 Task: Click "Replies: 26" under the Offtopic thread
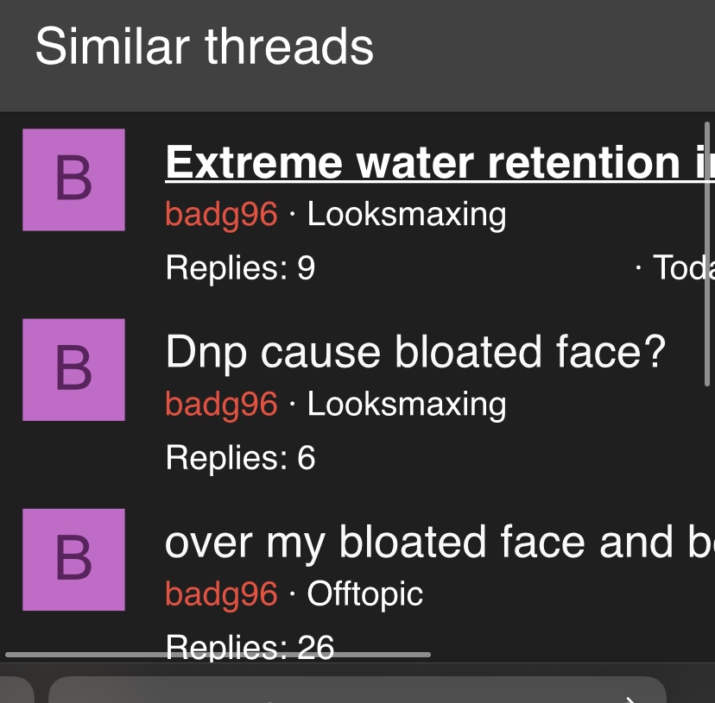(x=250, y=647)
